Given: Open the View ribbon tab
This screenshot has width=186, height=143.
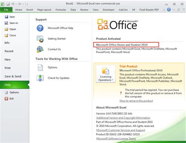Looking at the screenshot, I should [x=95, y=10].
